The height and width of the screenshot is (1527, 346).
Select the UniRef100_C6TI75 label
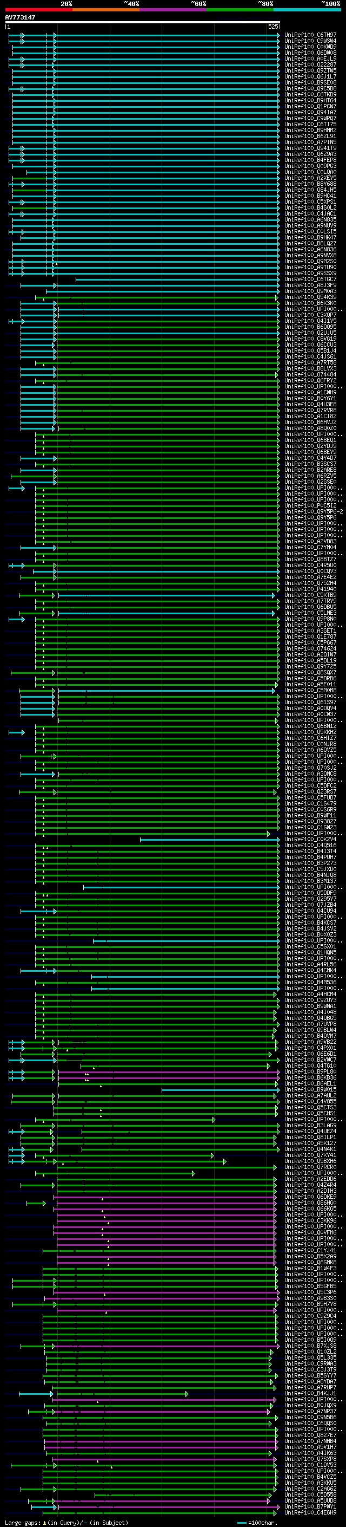(x=310, y=124)
